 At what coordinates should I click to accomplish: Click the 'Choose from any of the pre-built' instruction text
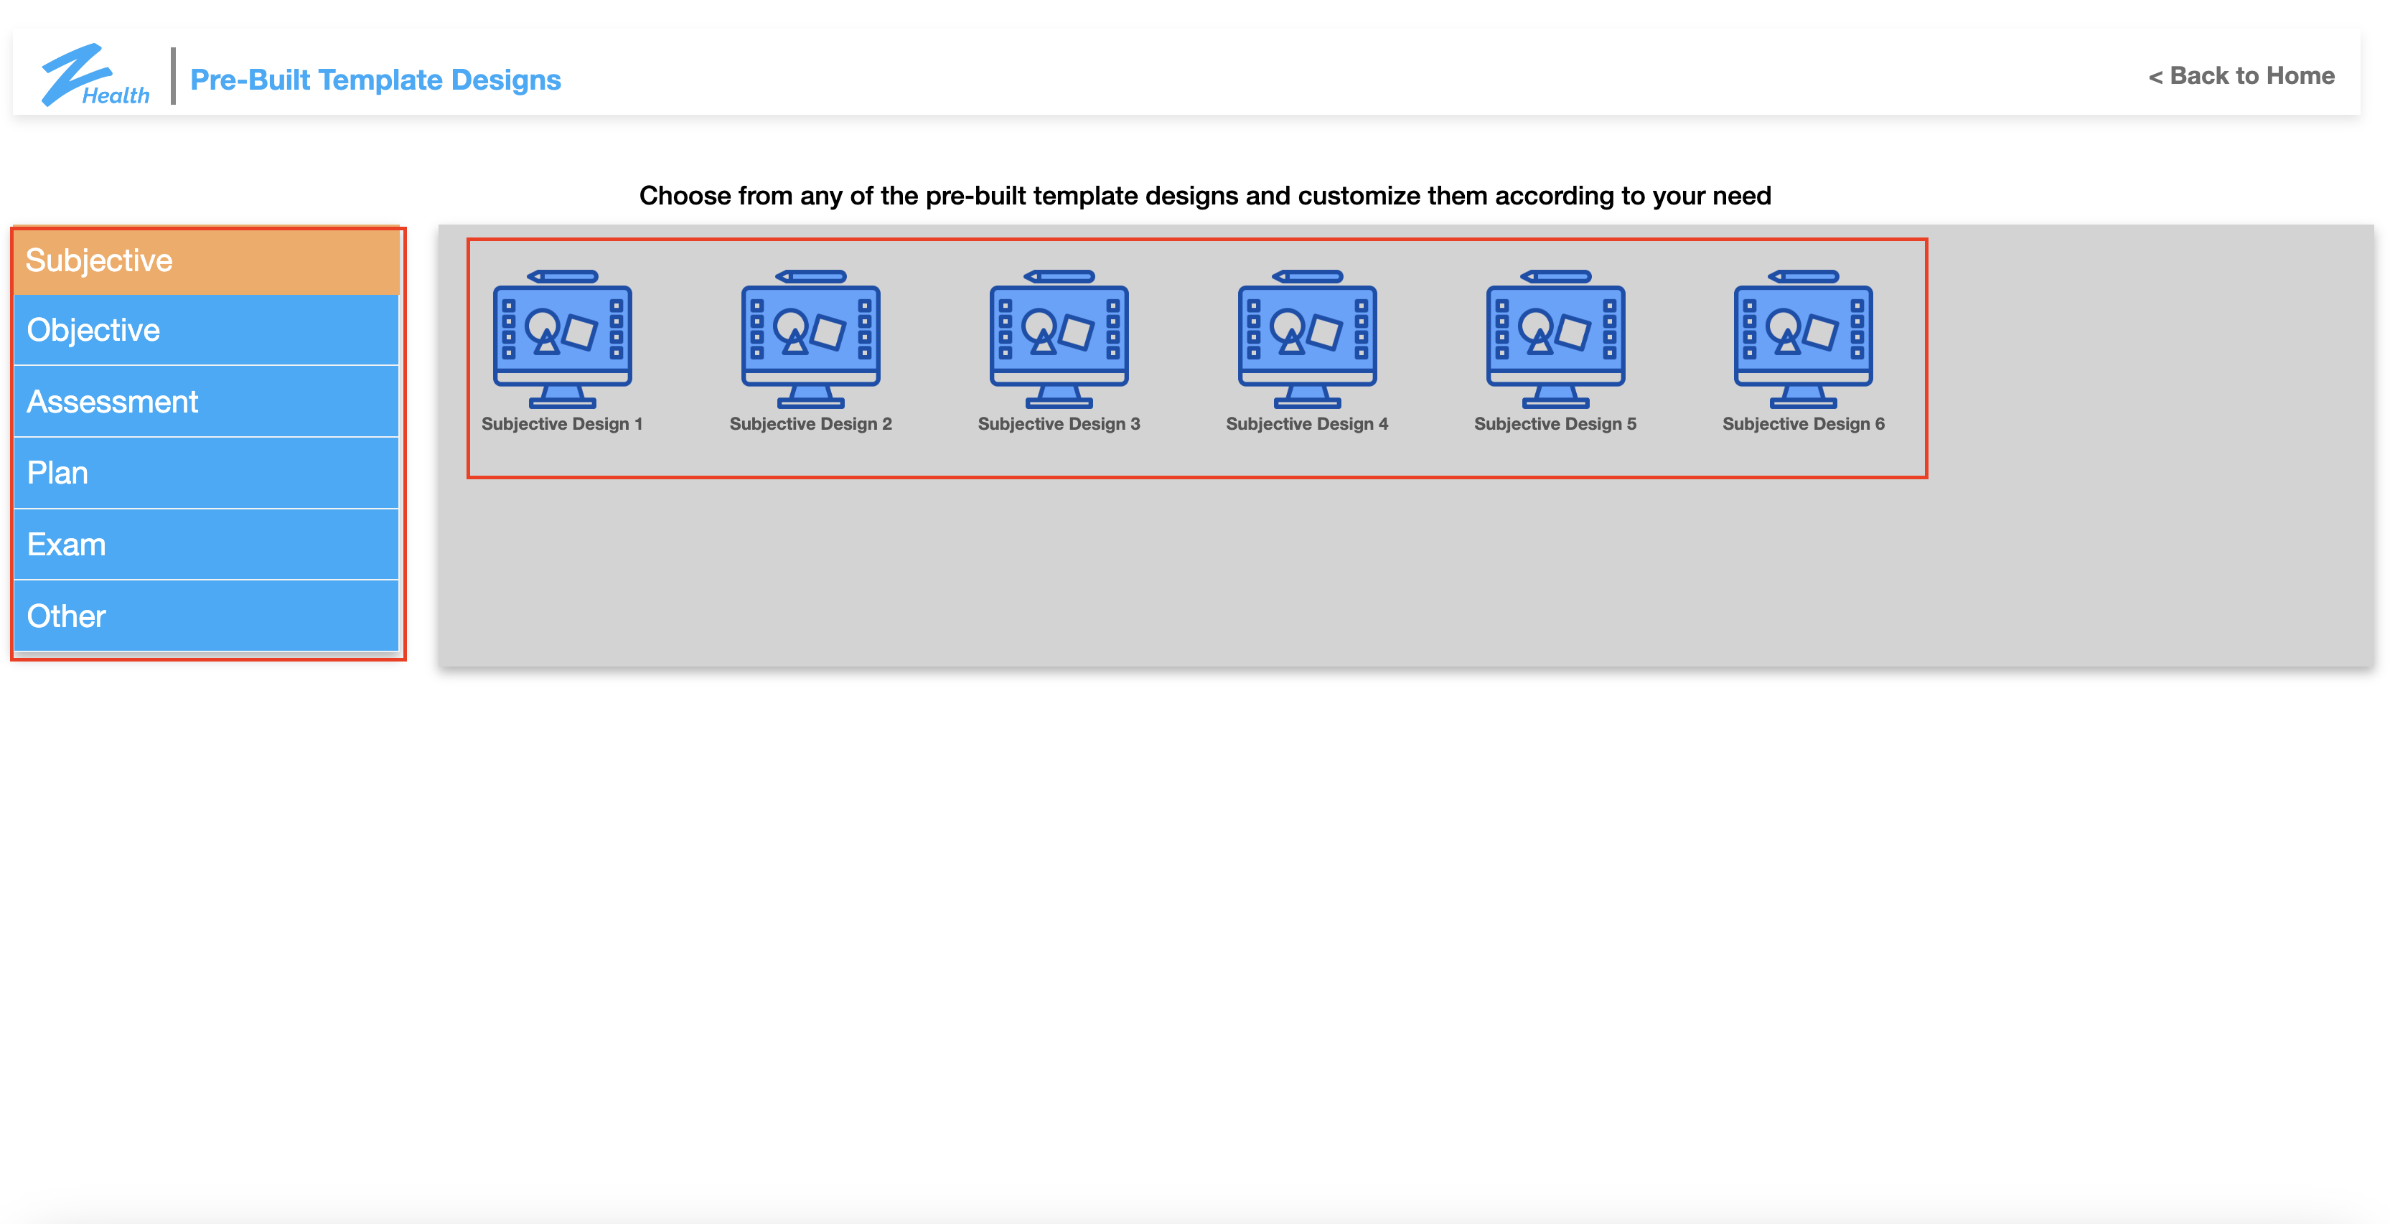tap(1205, 196)
